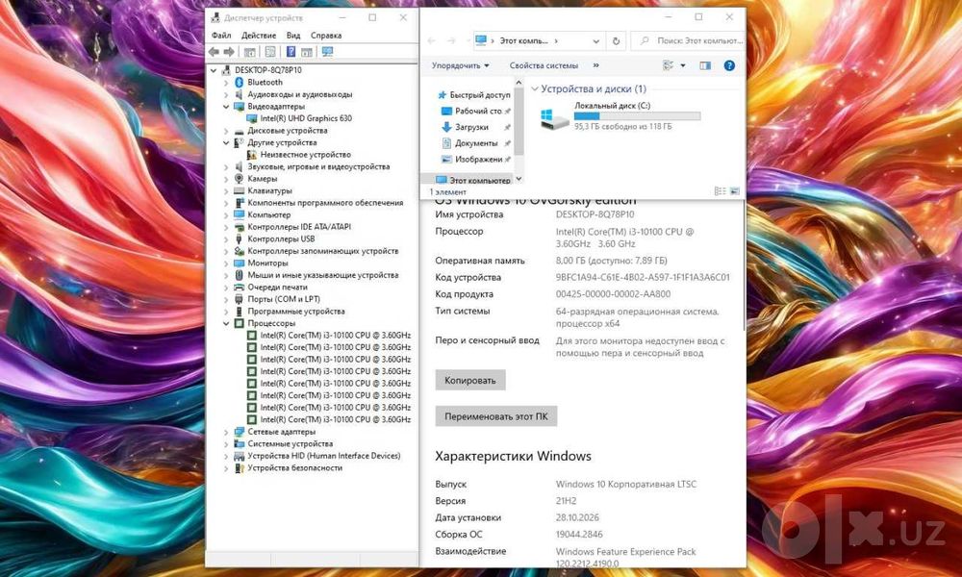Image resolution: width=962 pixels, height=577 pixels.
Task: Click the Быстрый доступ star icon
Action: point(442,95)
